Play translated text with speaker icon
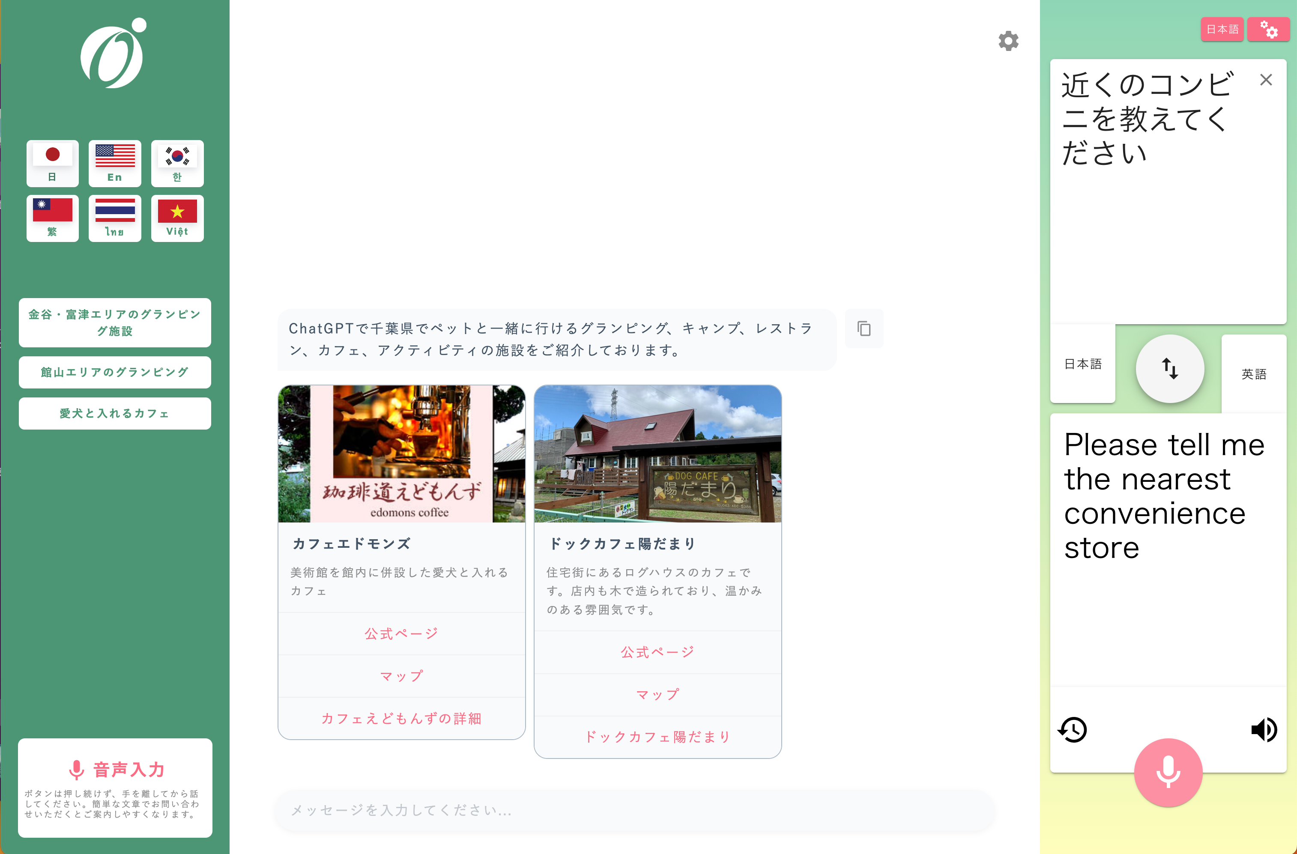The image size is (1297, 854). click(1264, 730)
